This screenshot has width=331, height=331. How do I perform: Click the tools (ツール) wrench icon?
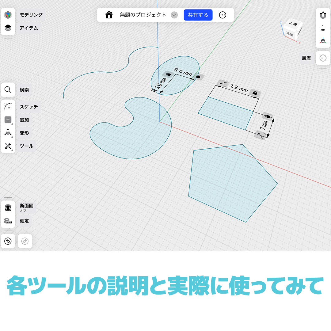coord(8,146)
